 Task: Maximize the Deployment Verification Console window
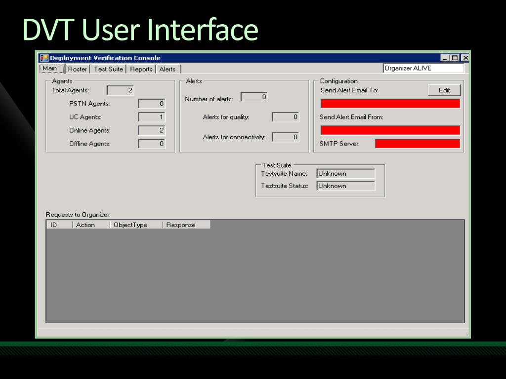coord(455,58)
